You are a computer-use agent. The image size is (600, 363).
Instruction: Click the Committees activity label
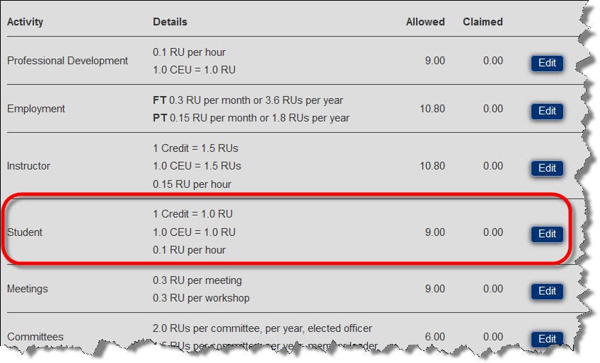tap(35, 337)
